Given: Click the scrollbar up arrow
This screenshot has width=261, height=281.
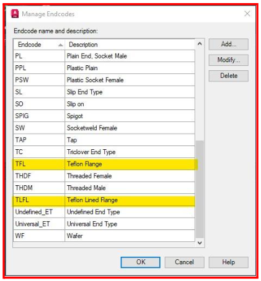Looking at the screenshot, I should pyautogui.click(x=200, y=44).
